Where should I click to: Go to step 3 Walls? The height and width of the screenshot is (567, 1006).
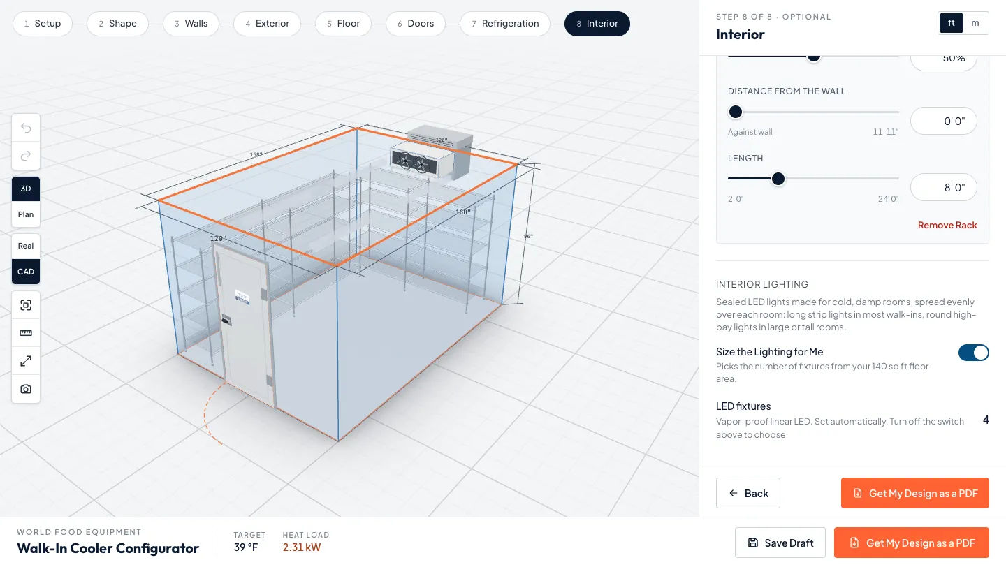191,23
